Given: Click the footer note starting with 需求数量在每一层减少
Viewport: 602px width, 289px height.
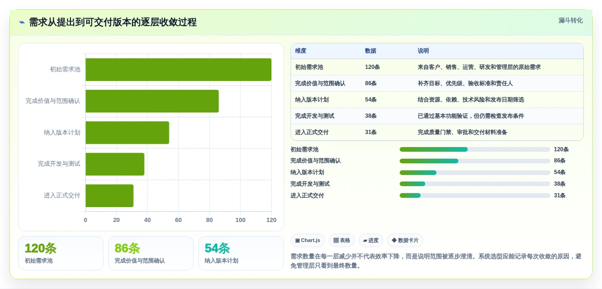Looking at the screenshot, I should [x=436, y=261].
